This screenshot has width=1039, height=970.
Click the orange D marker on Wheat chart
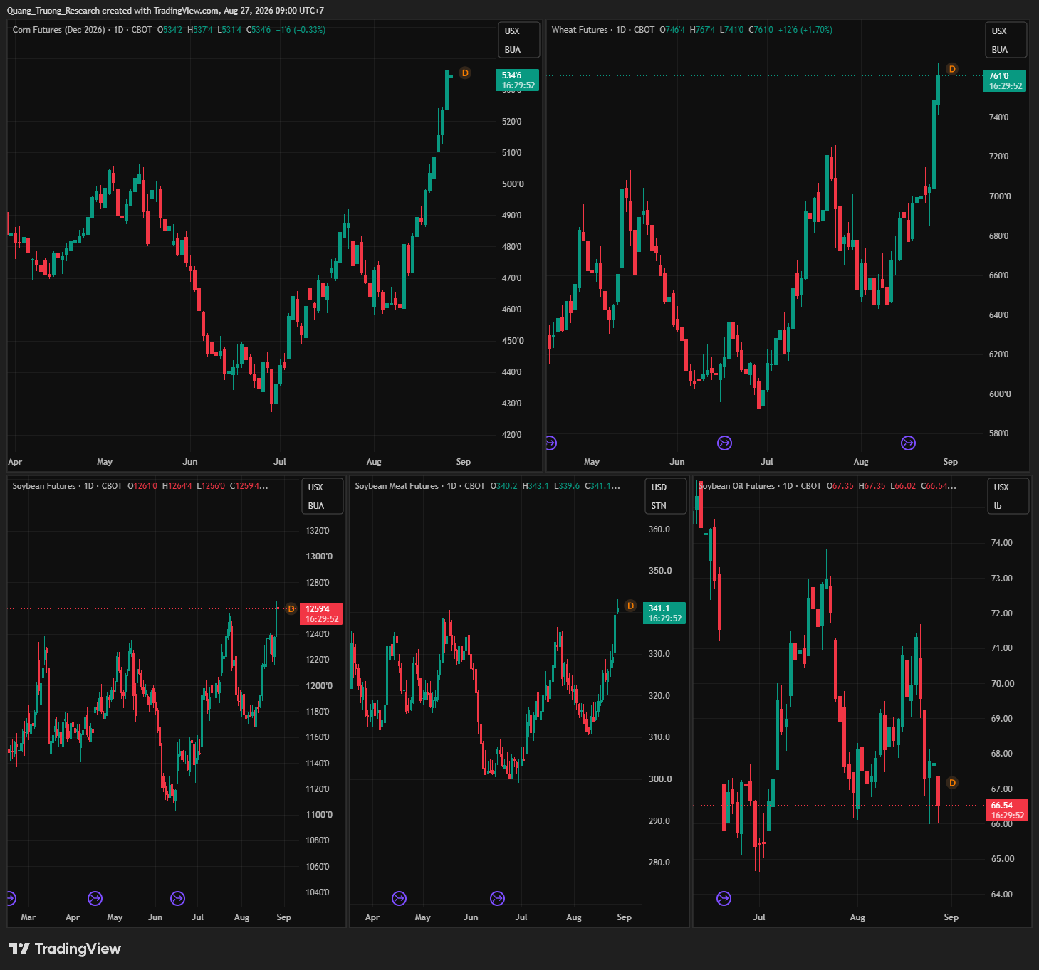pos(952,69)
